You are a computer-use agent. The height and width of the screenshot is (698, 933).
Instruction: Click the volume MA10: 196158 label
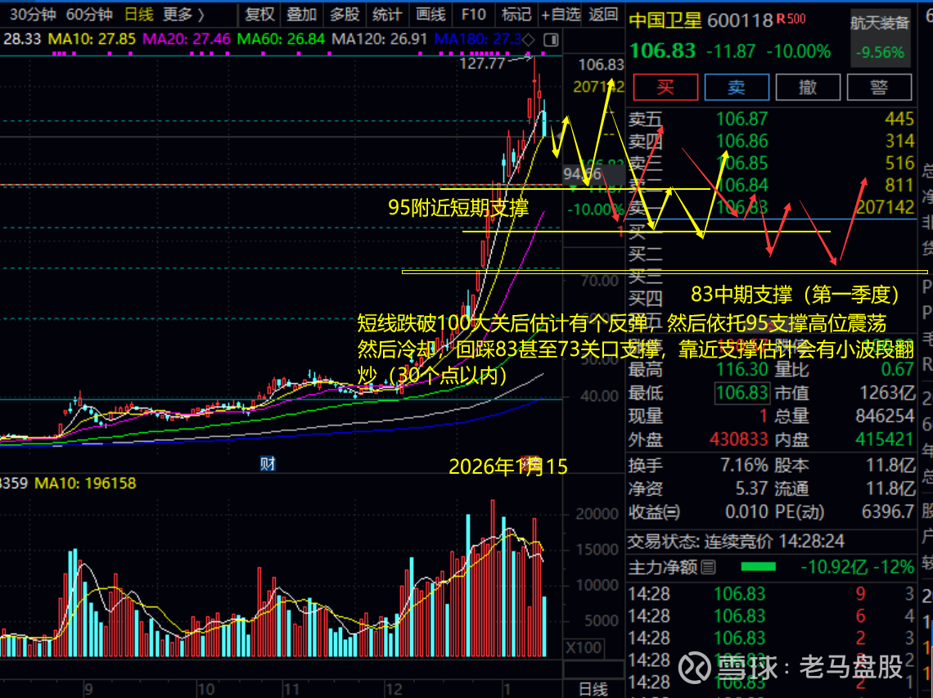(85, 483)
